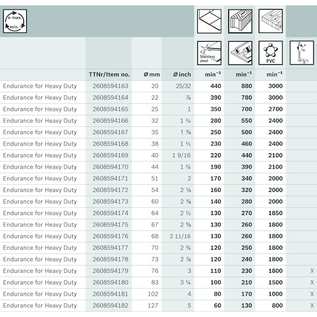317x317 pixels.
Task: Click the metal pipe profile icon
Action: (240, 53)
